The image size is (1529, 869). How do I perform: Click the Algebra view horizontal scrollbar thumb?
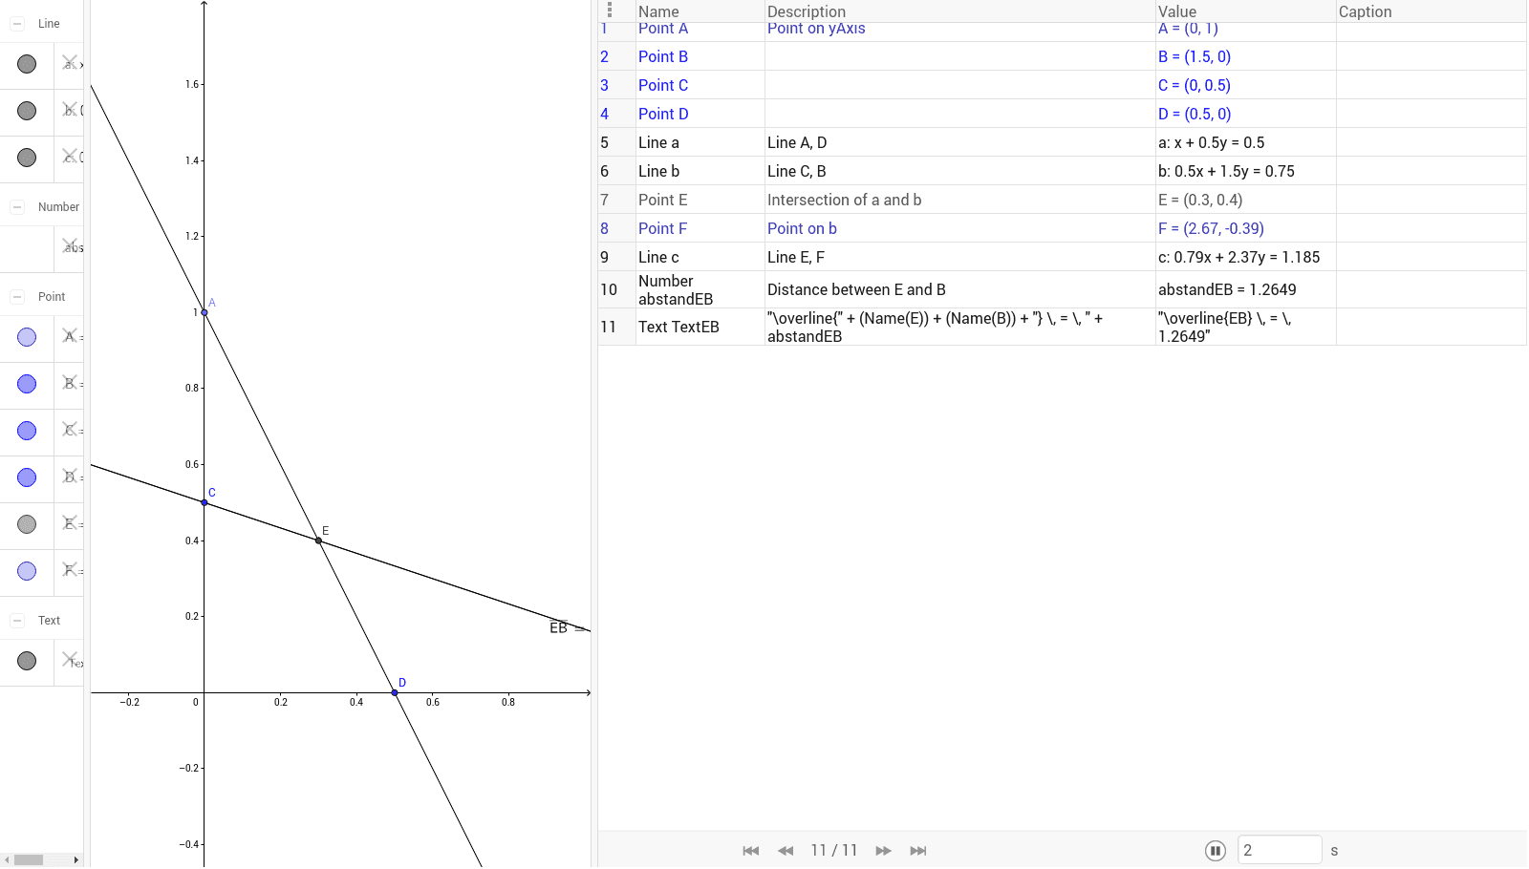coord(29,859)
